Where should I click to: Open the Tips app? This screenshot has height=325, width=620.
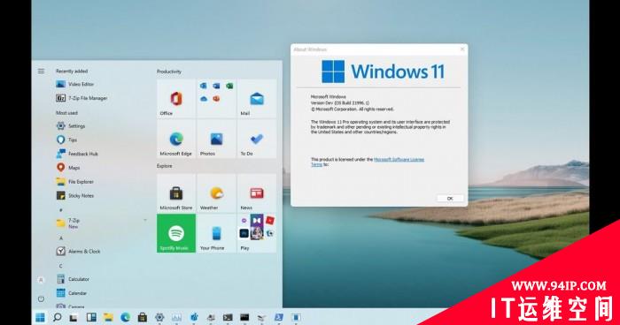pyautogui.click(x=66, y=140)
